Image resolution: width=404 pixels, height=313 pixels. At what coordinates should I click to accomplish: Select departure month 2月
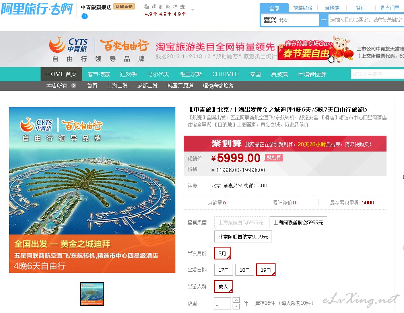(x=222, y=253)
